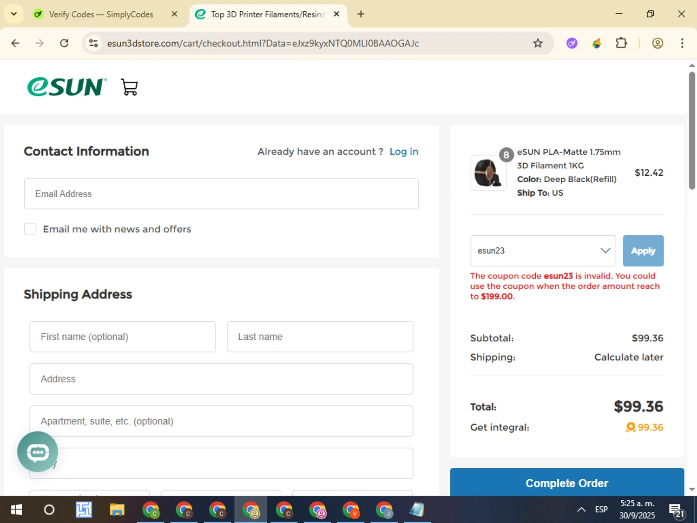Close the Verify Codes tab
The width and height of the screenshot is (697, 523).
coord(174,14)
